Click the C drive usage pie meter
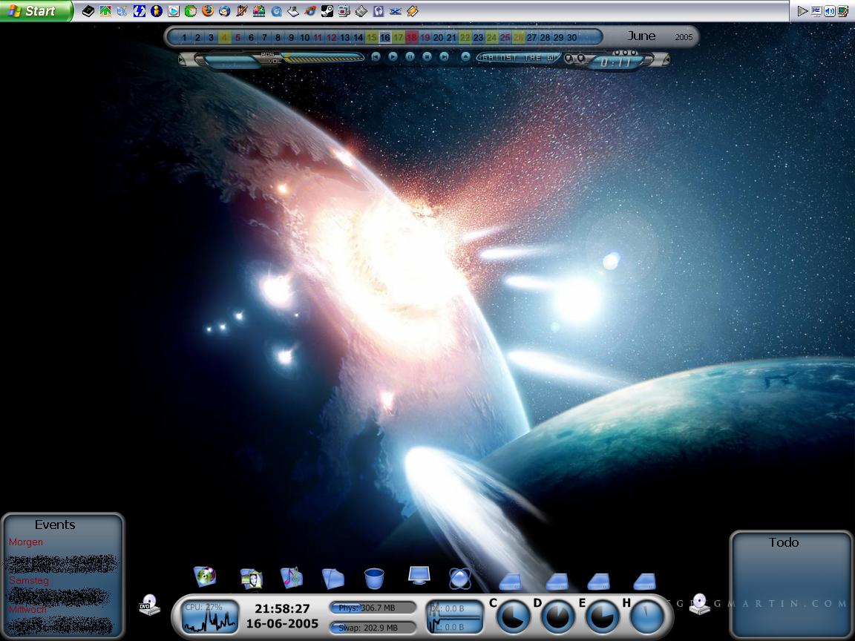The height and width of the screenshot is (641, 855). (x=513, y=617)
